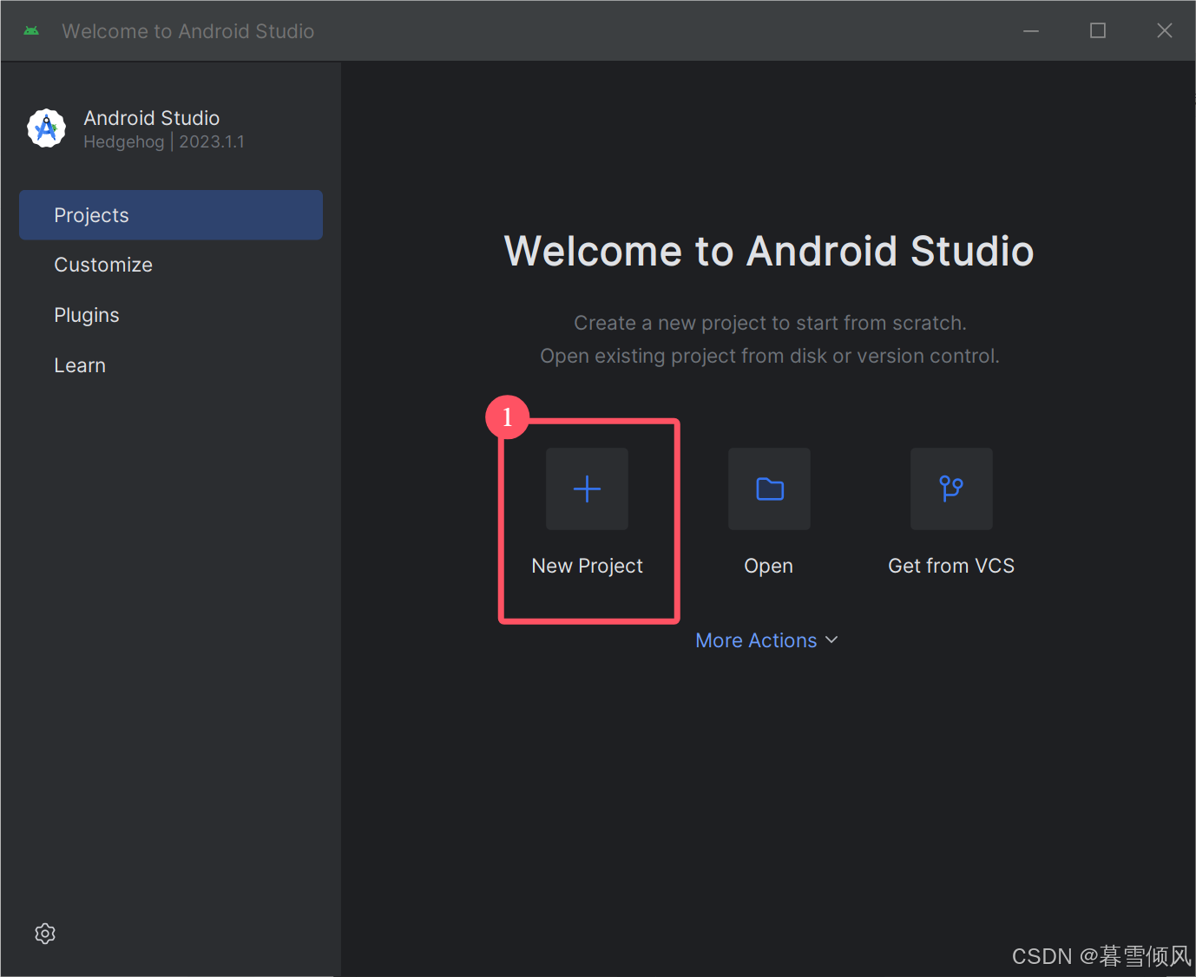Click the Get from VCS label

tap(951, 566)
